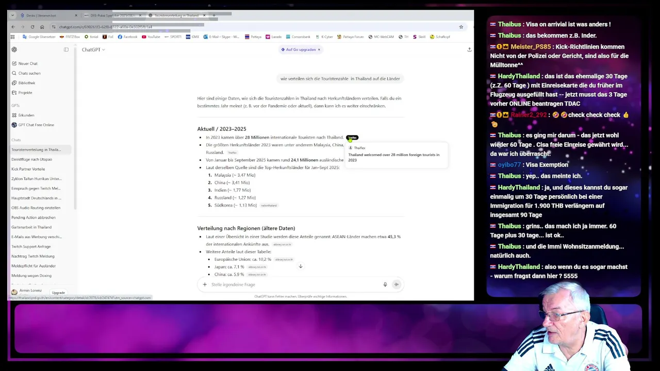
Task: Dismiss the 'Auf Go upgraden' banner
Action: point(319,49)
